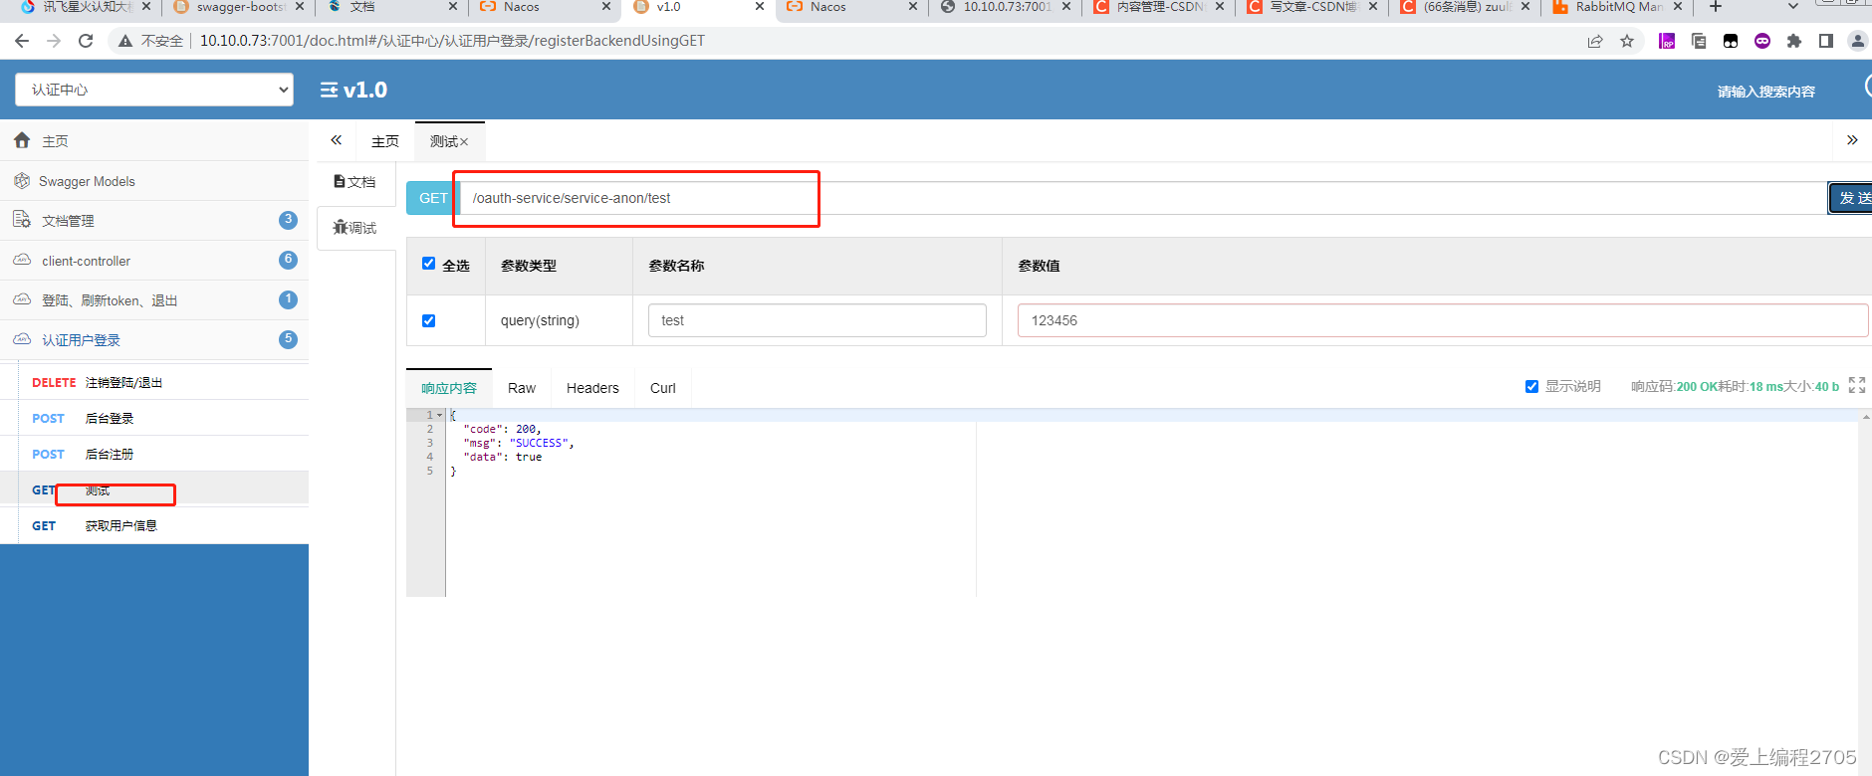Switch to the Curl response tab
1872x776 pixels.
pyautogui.click(x=663, y=388)
